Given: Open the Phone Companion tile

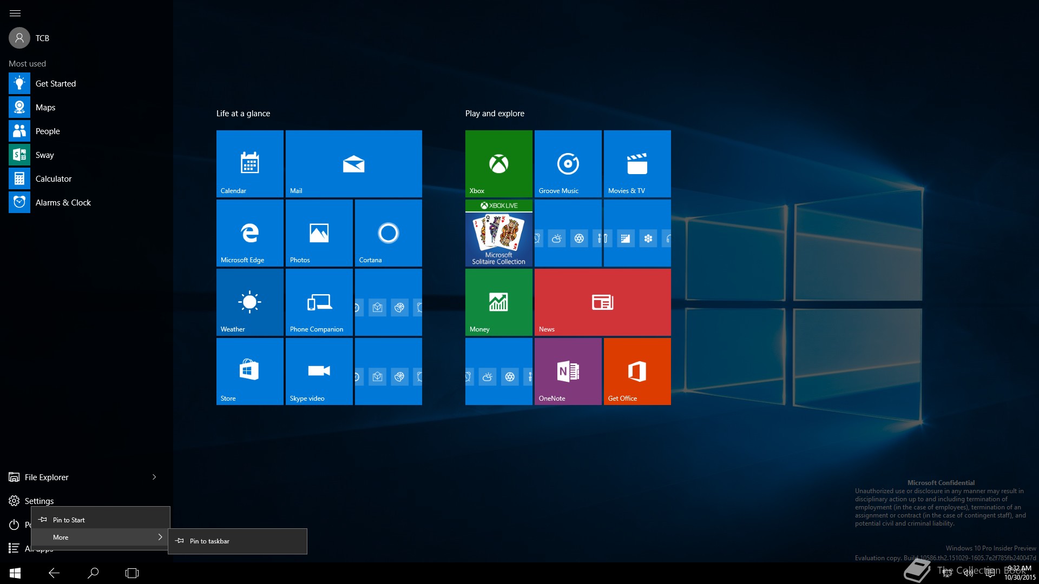Looking at the screenshot, I should [x=319, y=302].
